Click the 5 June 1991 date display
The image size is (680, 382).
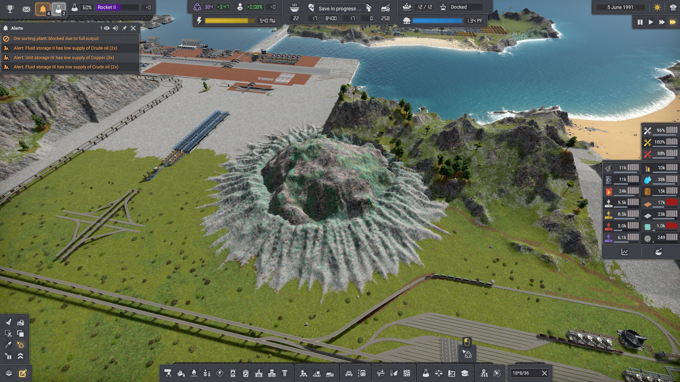tap(620, 7)
